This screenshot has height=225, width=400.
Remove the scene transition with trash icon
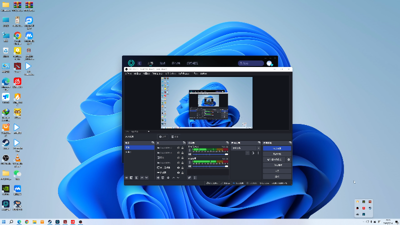tap(253, 153)
